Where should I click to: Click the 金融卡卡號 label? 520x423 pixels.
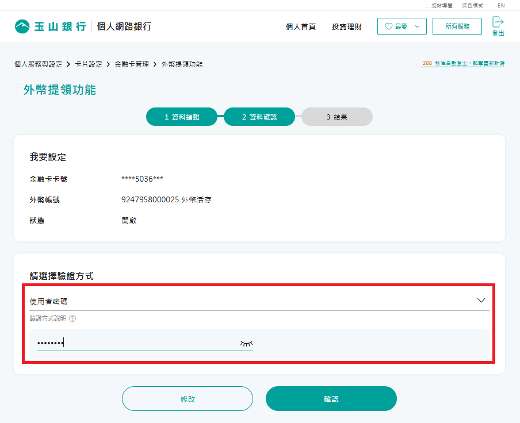coord(48,179)
